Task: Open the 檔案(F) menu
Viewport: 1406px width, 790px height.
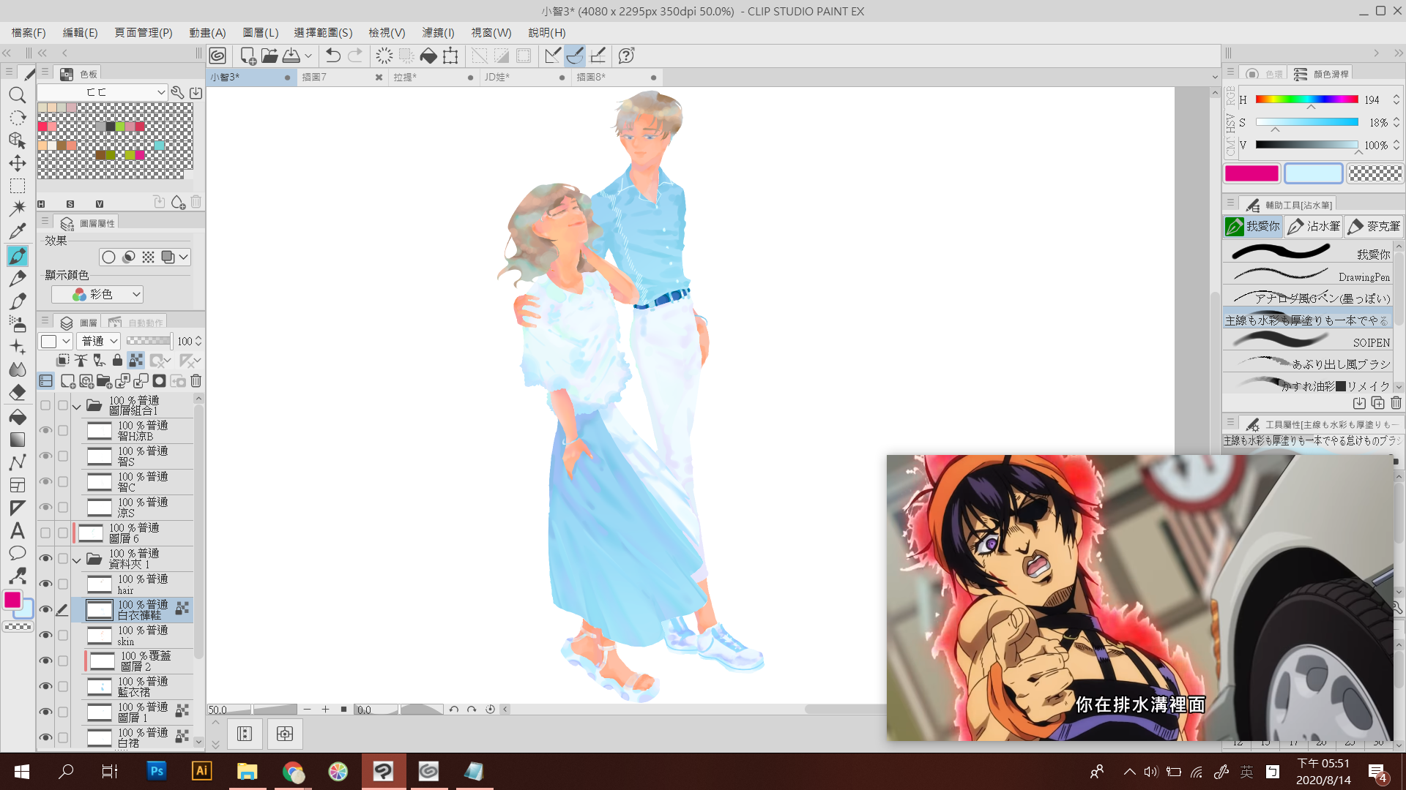Action: (29, 33)
